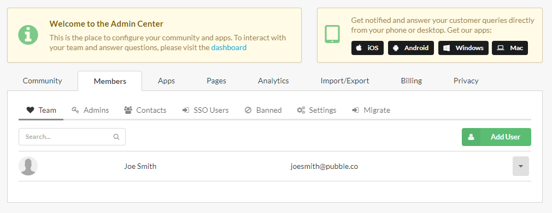Screen dimensions: 552x213
Task: Click the magnifier icon in search box
Action: (116, 137)
